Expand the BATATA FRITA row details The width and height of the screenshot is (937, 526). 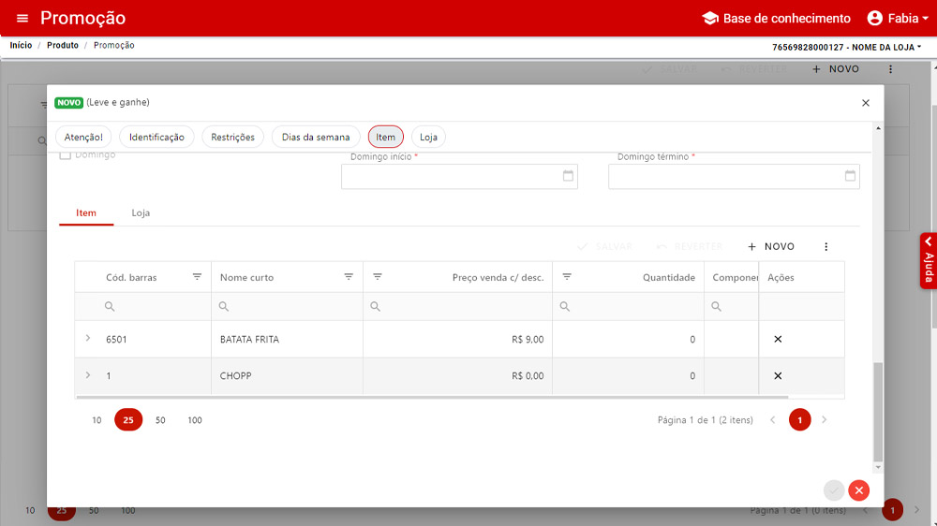(88, 338)
